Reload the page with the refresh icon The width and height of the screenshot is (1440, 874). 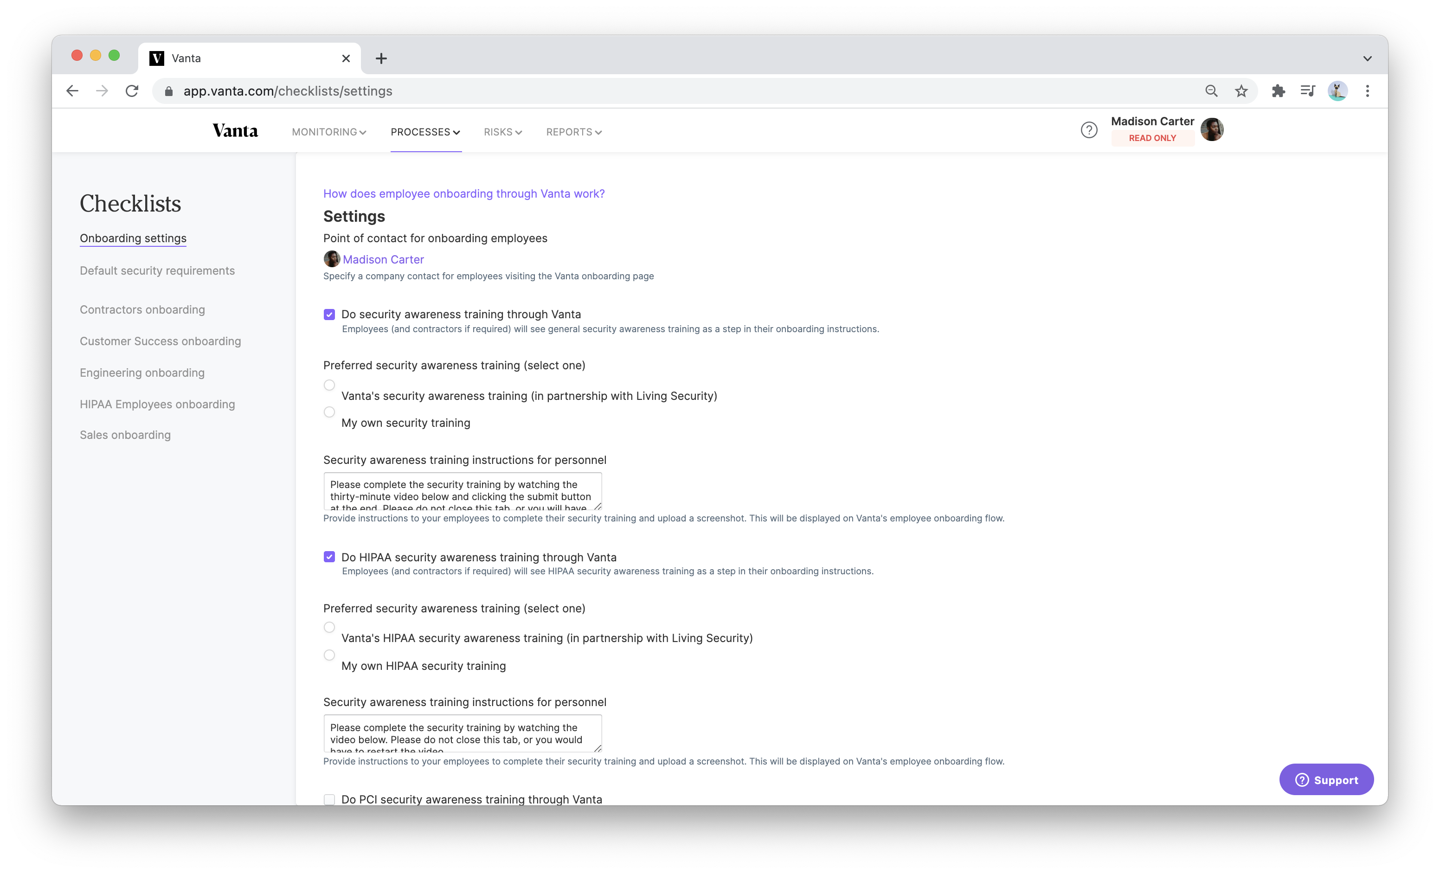(132, 91)
